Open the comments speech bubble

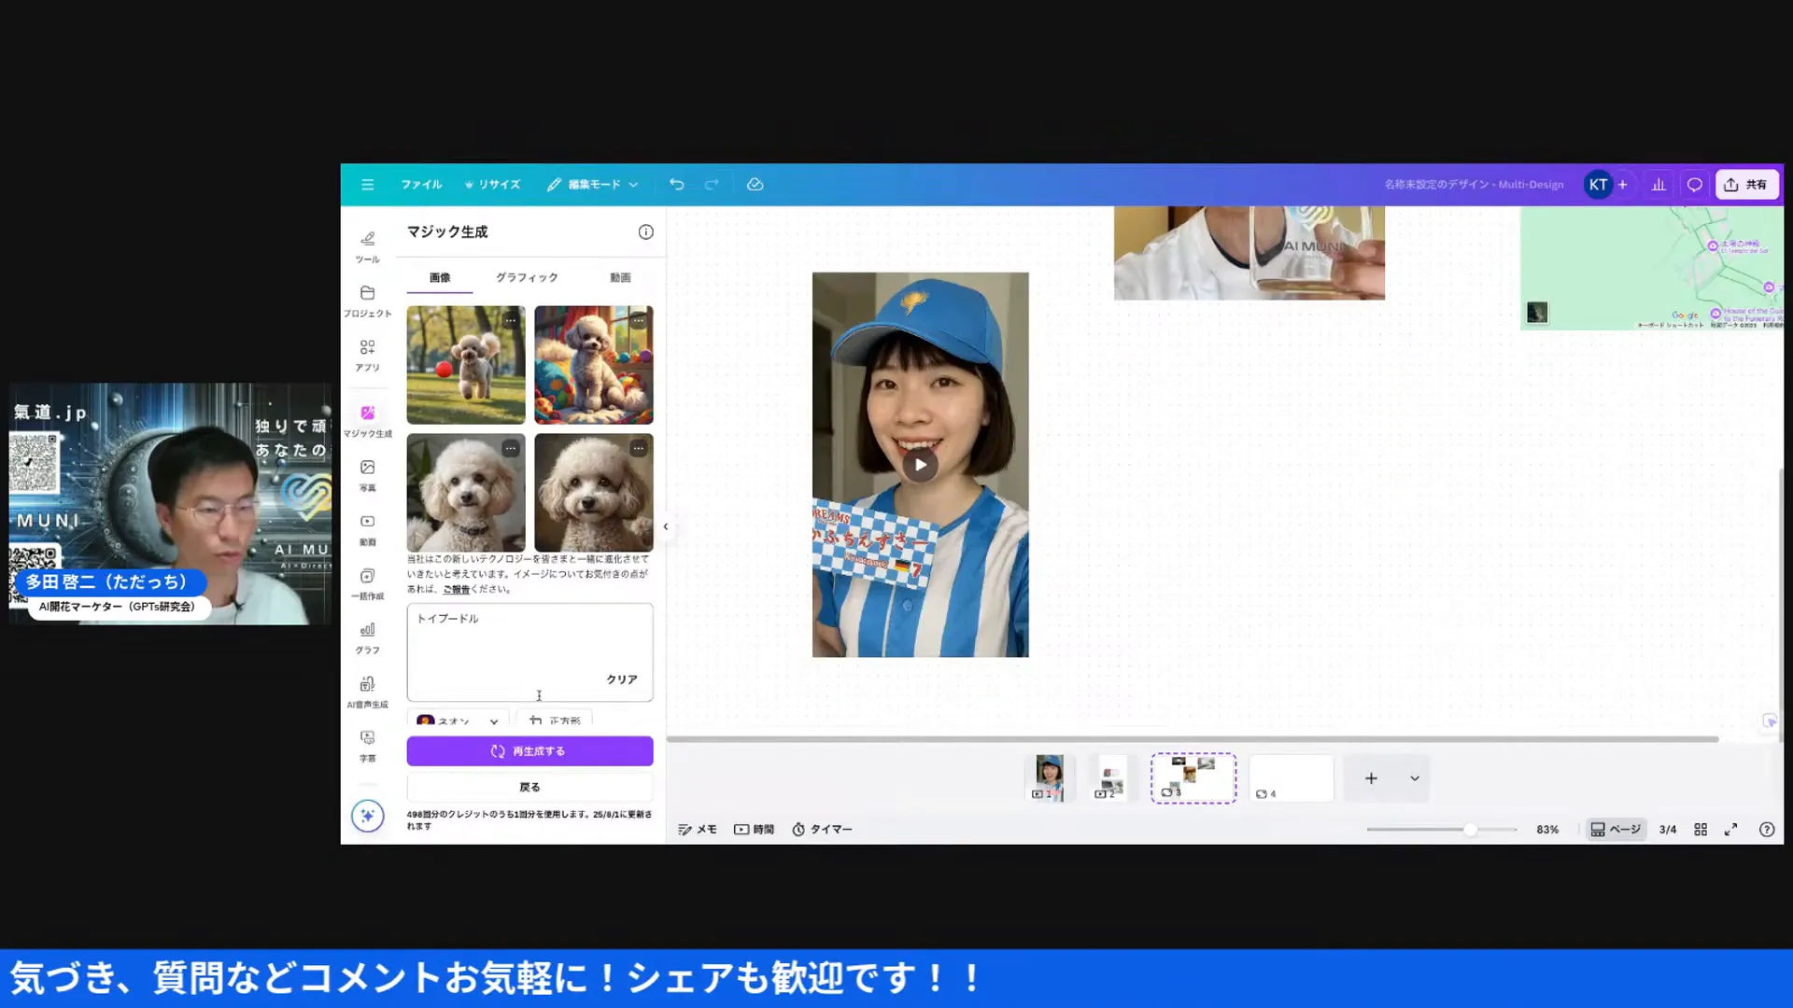(x=1695, y=185)
